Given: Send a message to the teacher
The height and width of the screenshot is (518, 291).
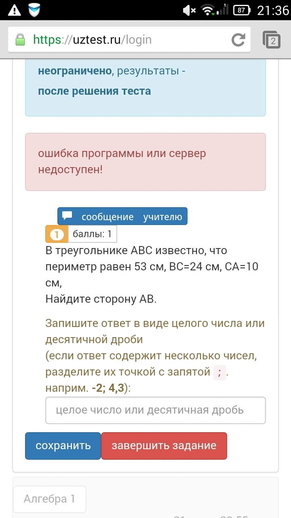Looking at the screenshot, I should (122, 216).
